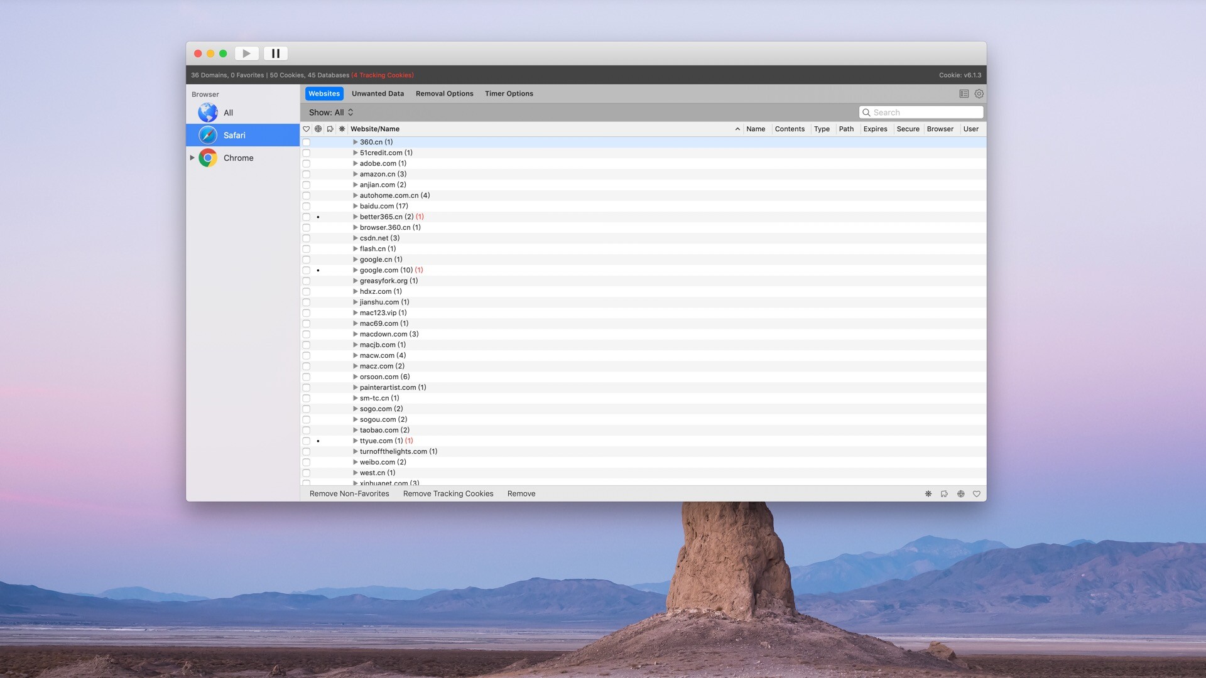Check the box for weibo.com
The width and height of the screenshot is (1206, 678).
coord(307,463)
